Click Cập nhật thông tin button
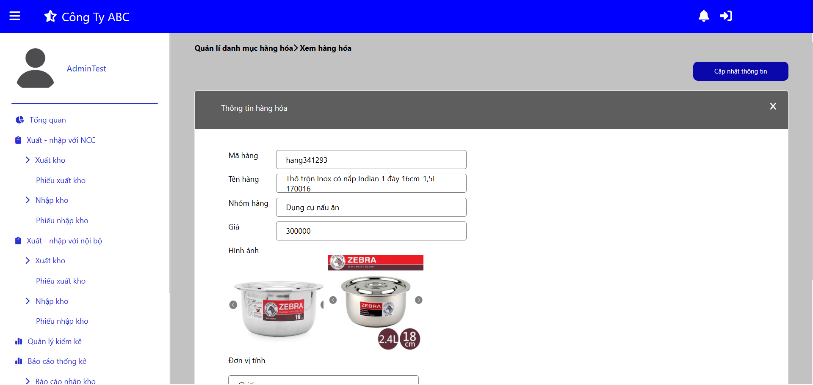Viewport: 813px width, 385px height. tap(741, 71)
